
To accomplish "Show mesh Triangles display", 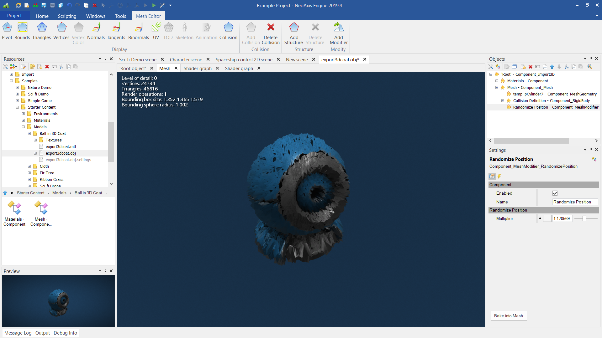I will tap(41, 28).
